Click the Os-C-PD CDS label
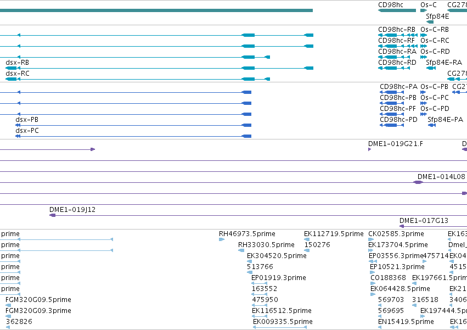 tap(435, 109)
